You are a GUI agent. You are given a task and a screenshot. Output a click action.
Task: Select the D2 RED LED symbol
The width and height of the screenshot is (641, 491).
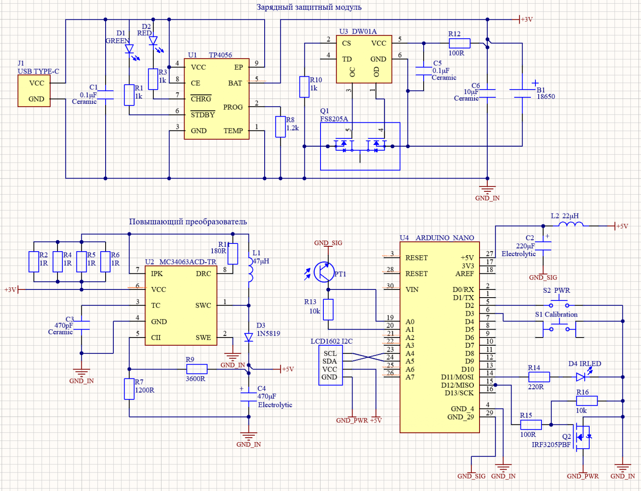coord(153,40)
